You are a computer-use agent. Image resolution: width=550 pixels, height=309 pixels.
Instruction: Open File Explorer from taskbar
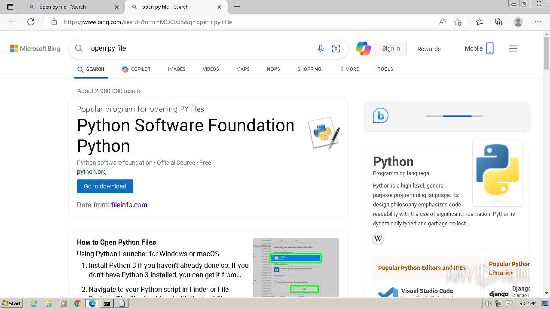pos(49,303)
